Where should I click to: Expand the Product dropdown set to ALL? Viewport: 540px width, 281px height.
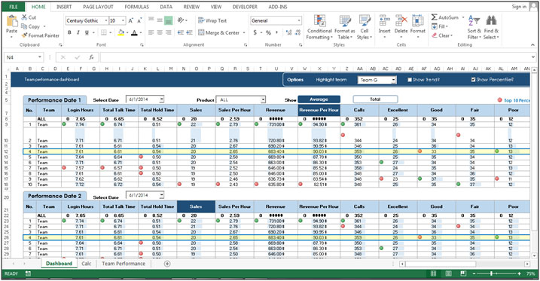[x=263, y=100]
